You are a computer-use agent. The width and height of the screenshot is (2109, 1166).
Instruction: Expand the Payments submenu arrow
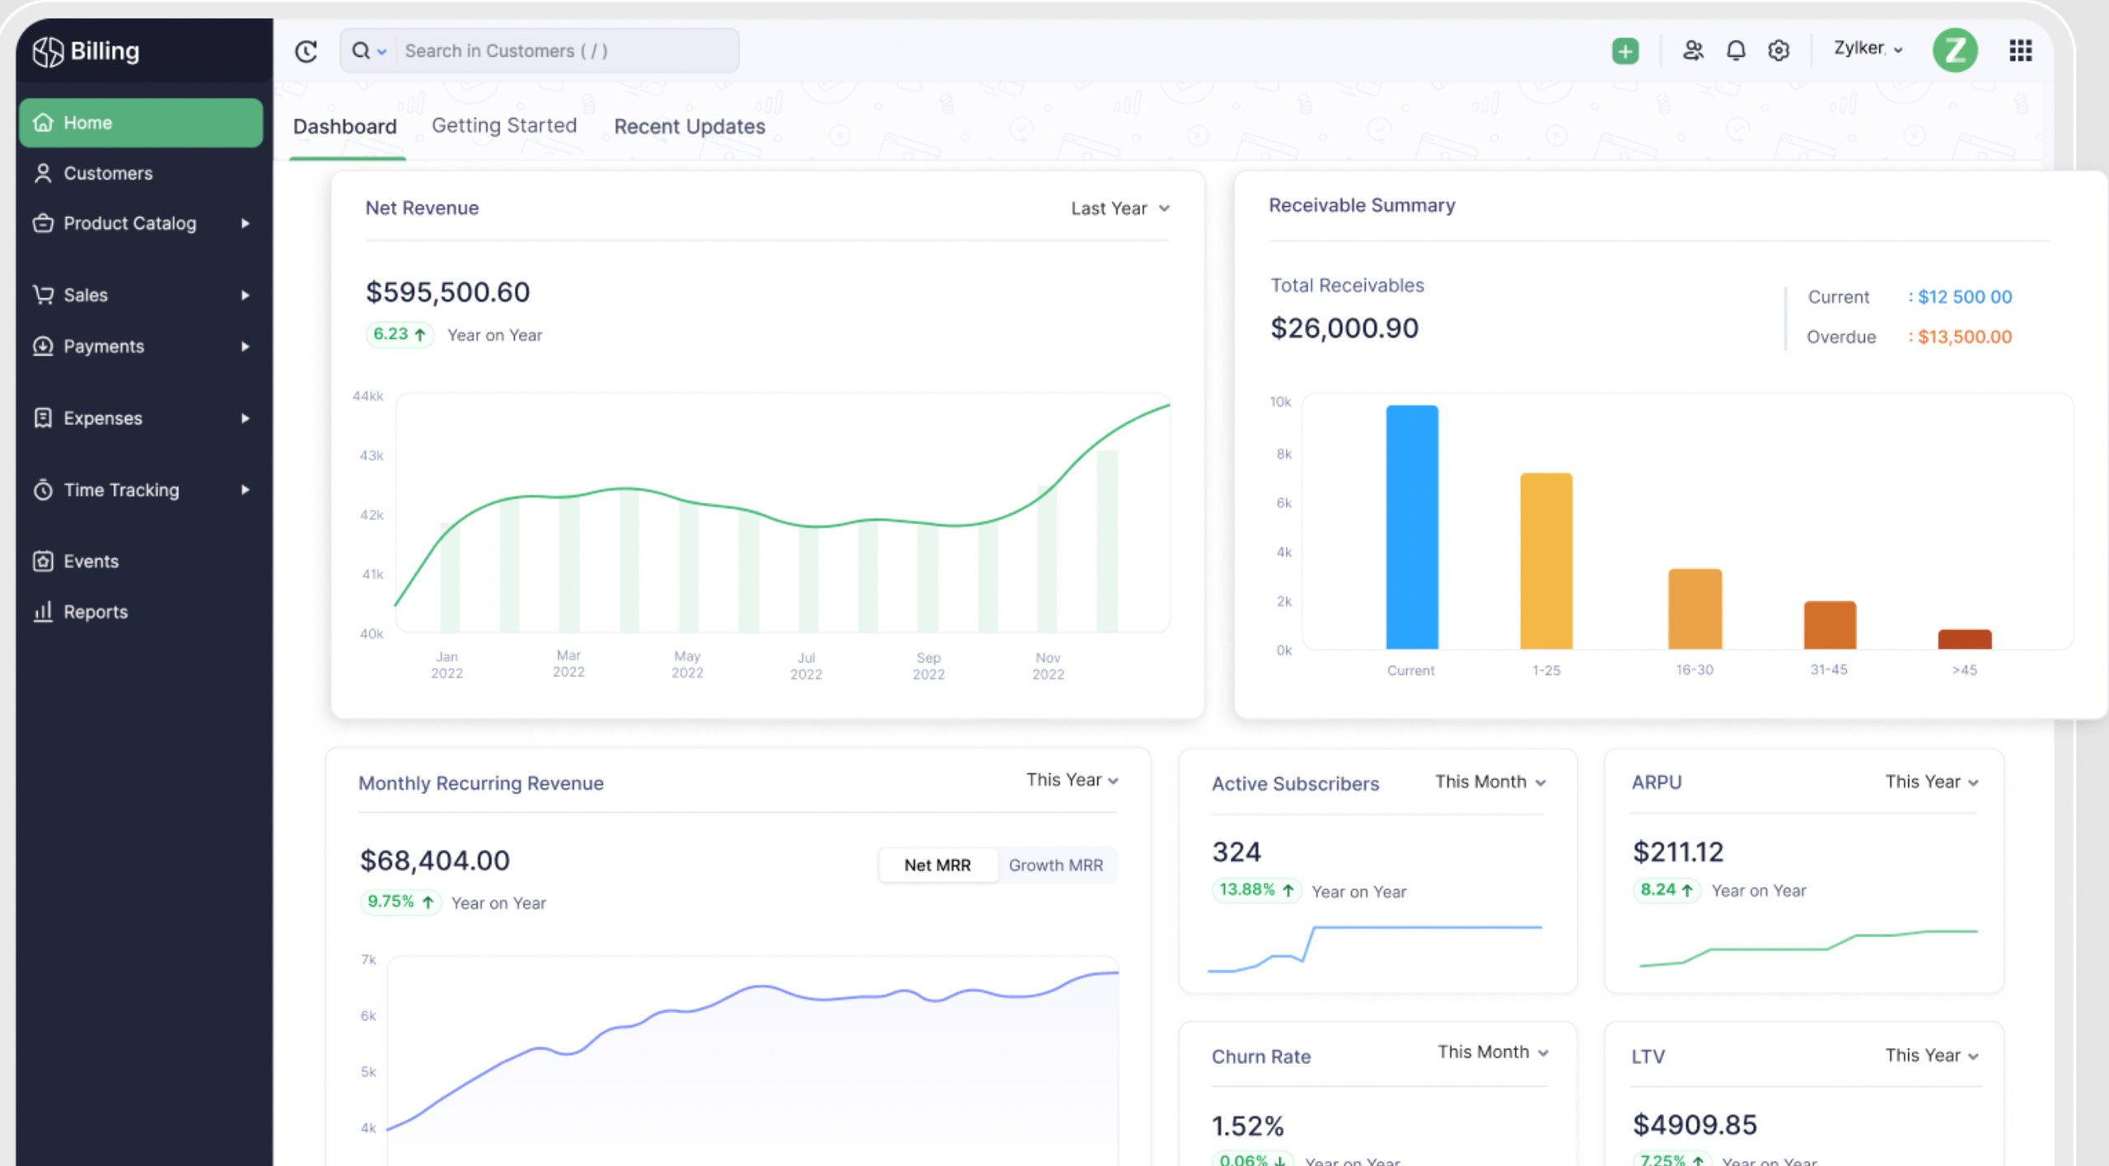(245, 347)
